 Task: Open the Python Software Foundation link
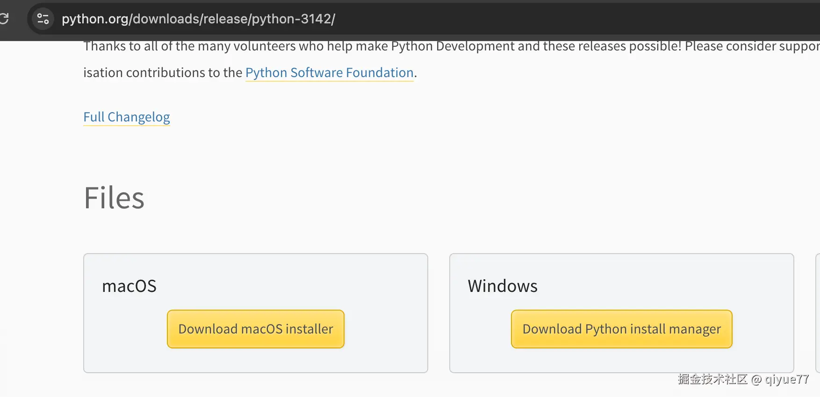(329, 73)
